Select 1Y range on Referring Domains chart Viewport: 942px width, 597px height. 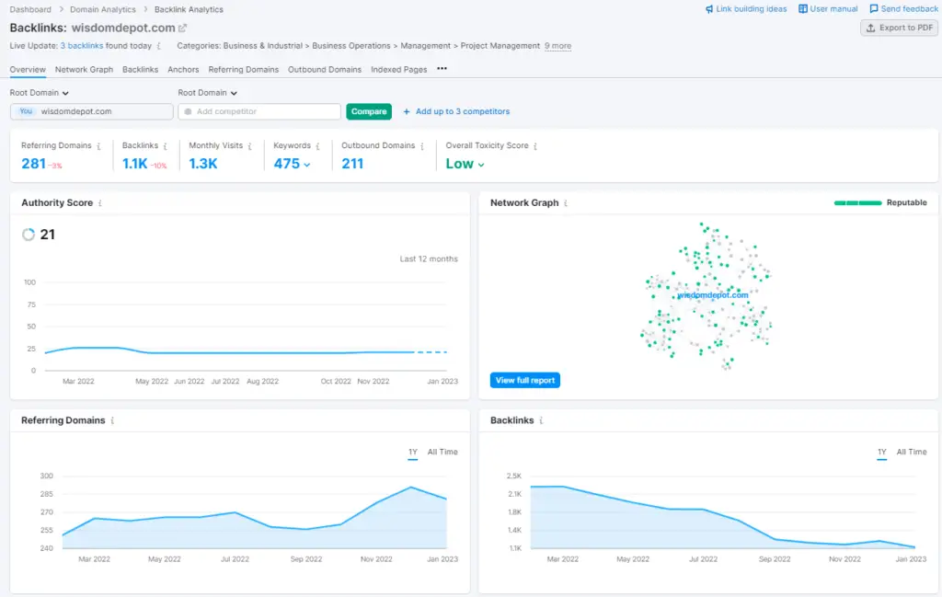tap(413, 453)
